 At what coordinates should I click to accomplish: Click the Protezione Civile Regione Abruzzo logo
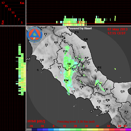click(x=35, y=35)
